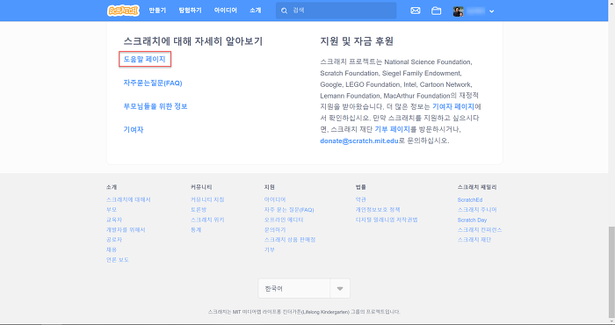The width and height of the screenshot is (615, 325).
Task: Open footer link 토론방
Action: [x=199, y=210]
